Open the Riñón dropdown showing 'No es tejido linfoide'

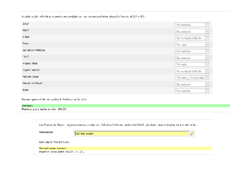(192, 38)
